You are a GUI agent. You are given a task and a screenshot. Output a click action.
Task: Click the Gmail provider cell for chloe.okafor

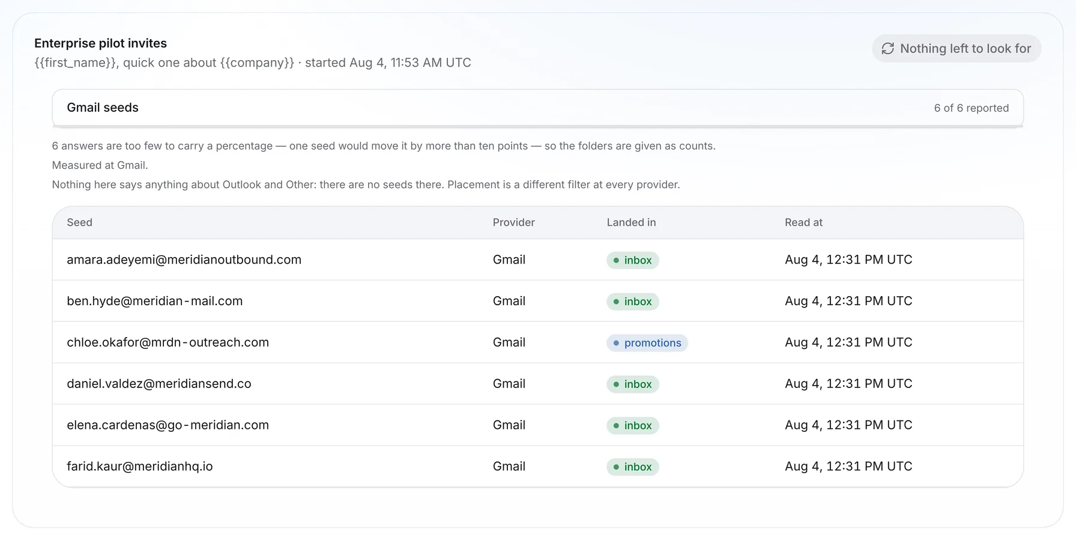[509, 342]
